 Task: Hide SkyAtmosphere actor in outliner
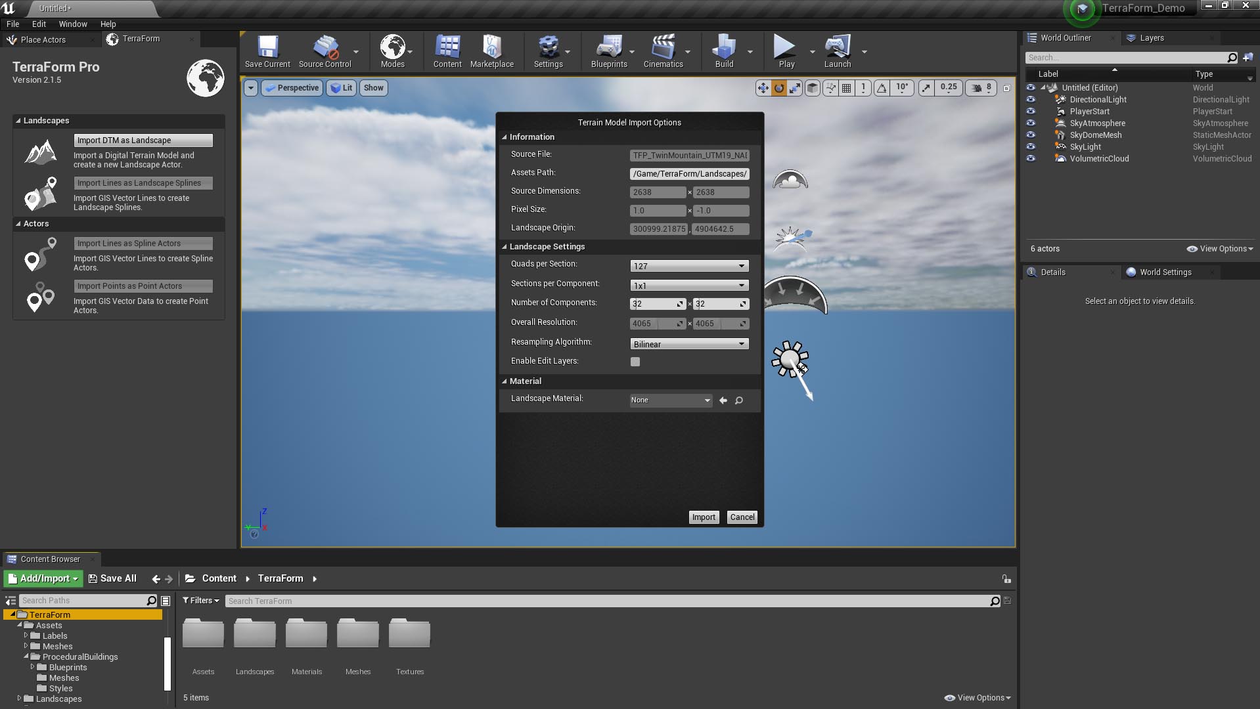tap(1031, 123)
